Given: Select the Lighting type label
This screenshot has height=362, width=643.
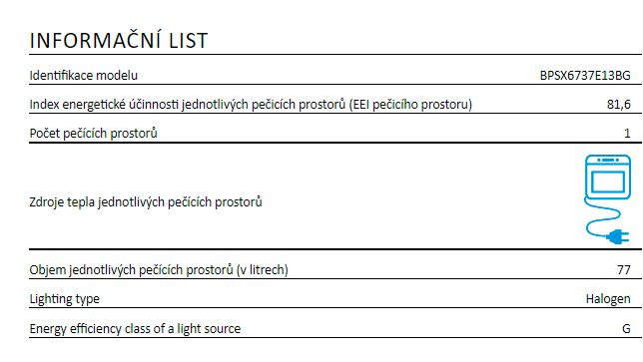Looking at the screenshot, I should point(64,299).
